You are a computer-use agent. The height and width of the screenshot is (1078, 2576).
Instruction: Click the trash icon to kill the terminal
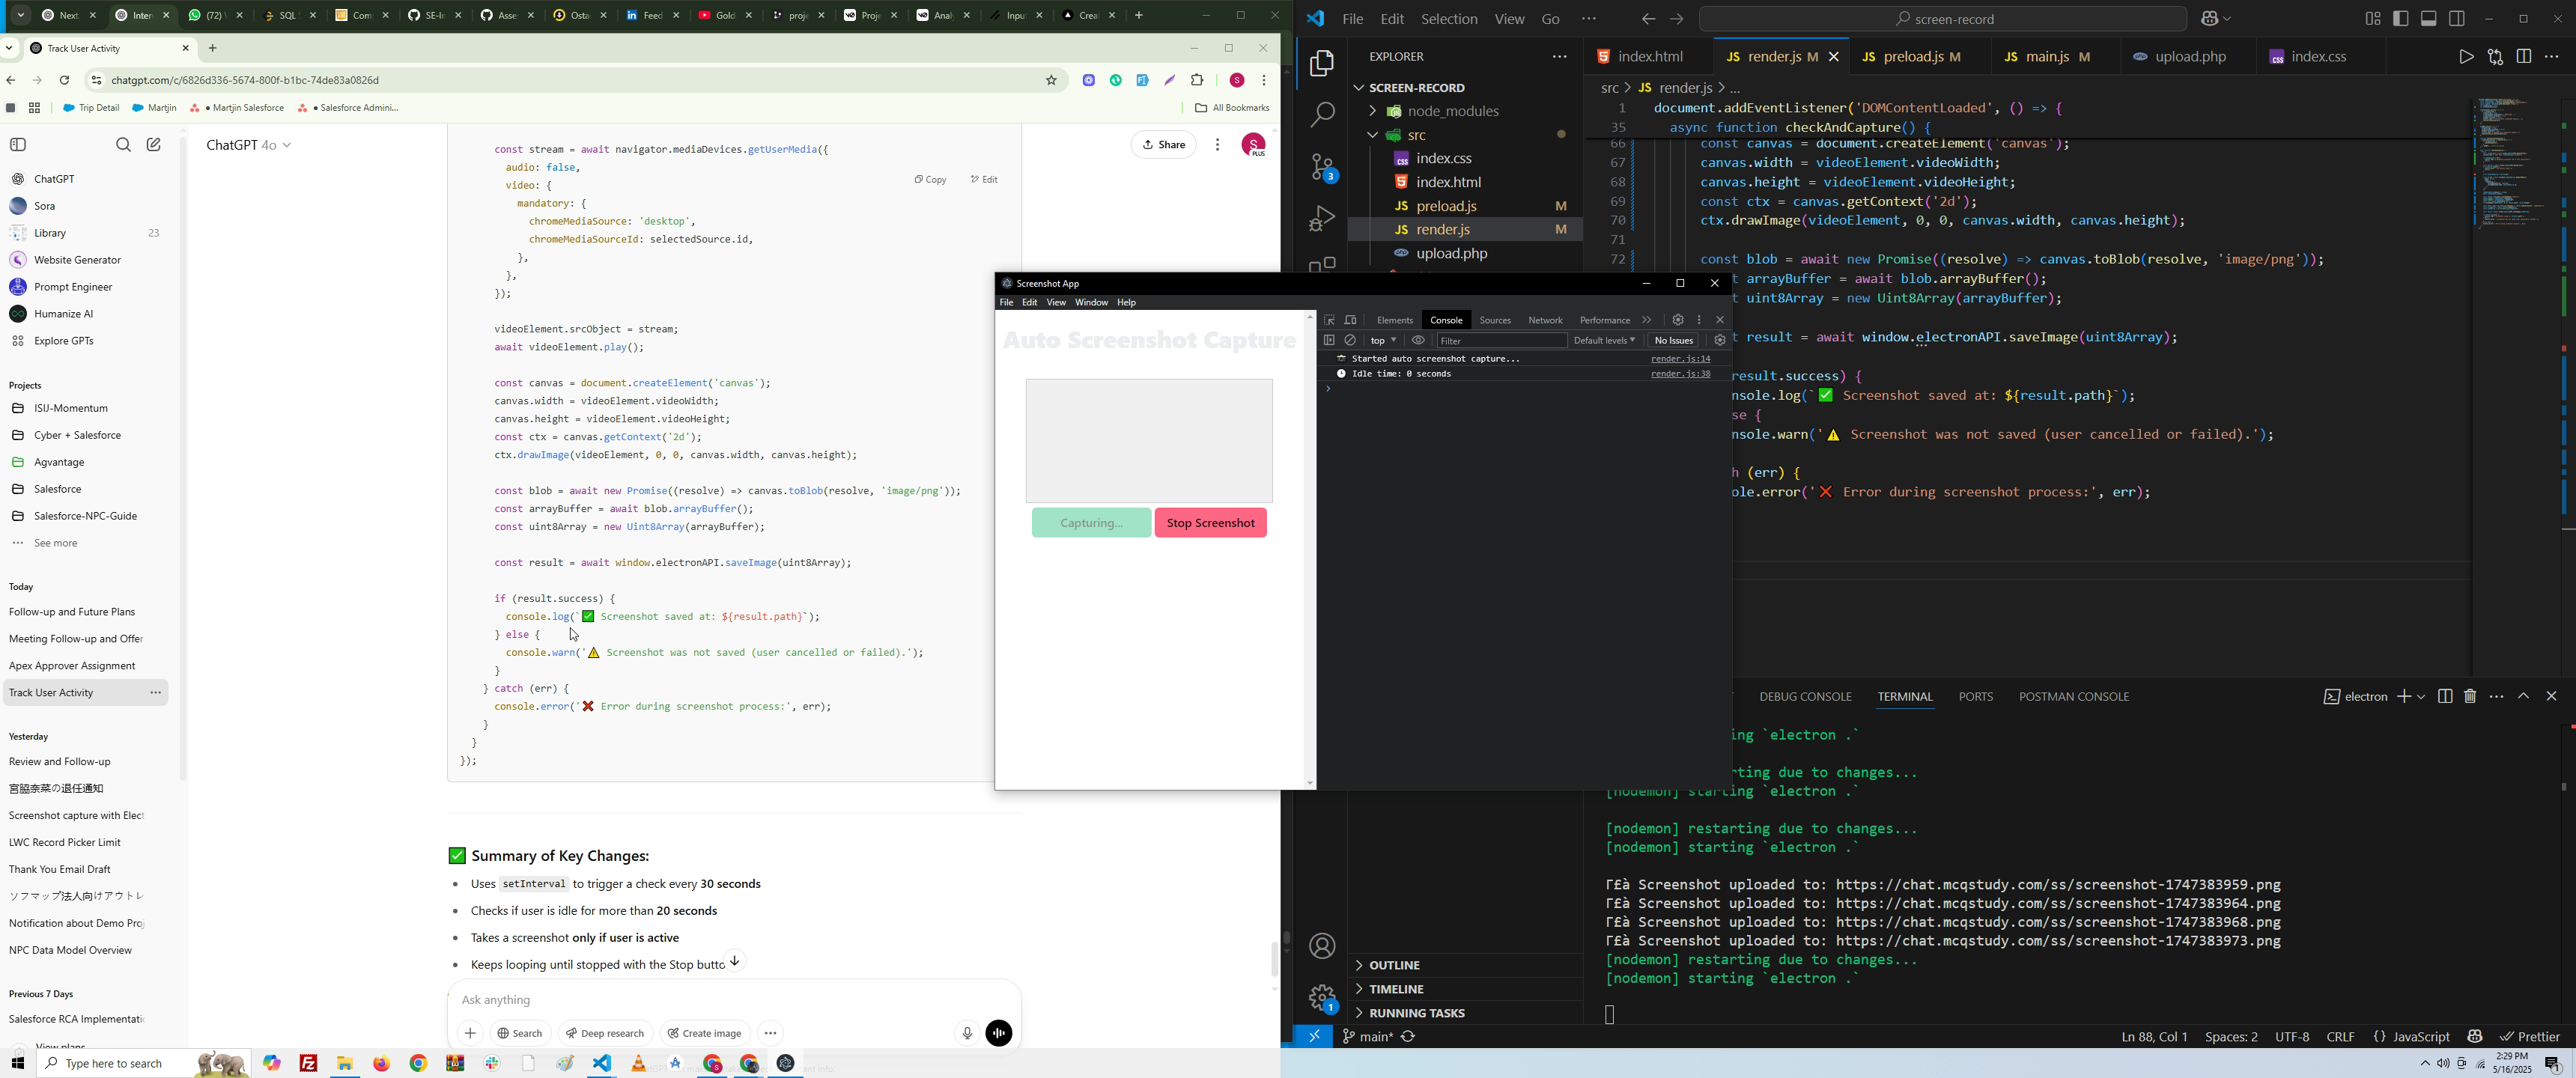2470,696
